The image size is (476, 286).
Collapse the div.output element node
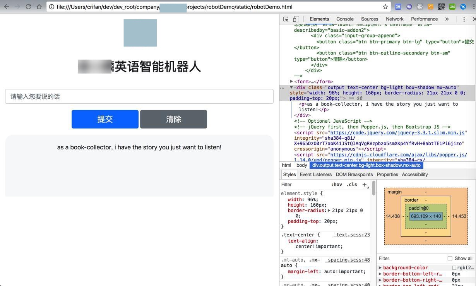coord(291,87)
